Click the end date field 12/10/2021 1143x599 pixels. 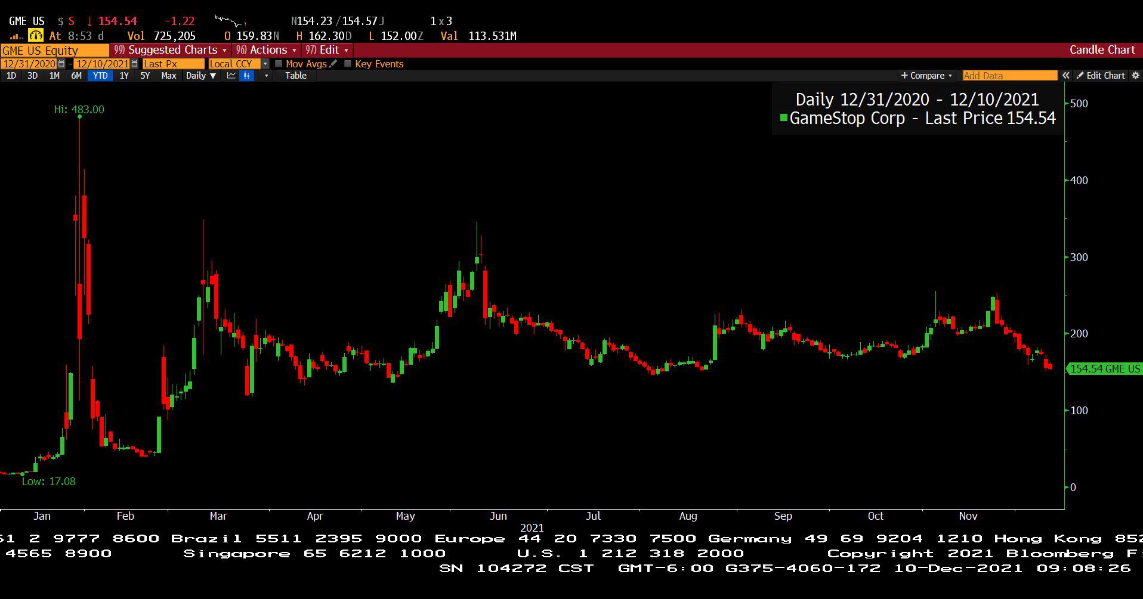[x=102, y=64]
